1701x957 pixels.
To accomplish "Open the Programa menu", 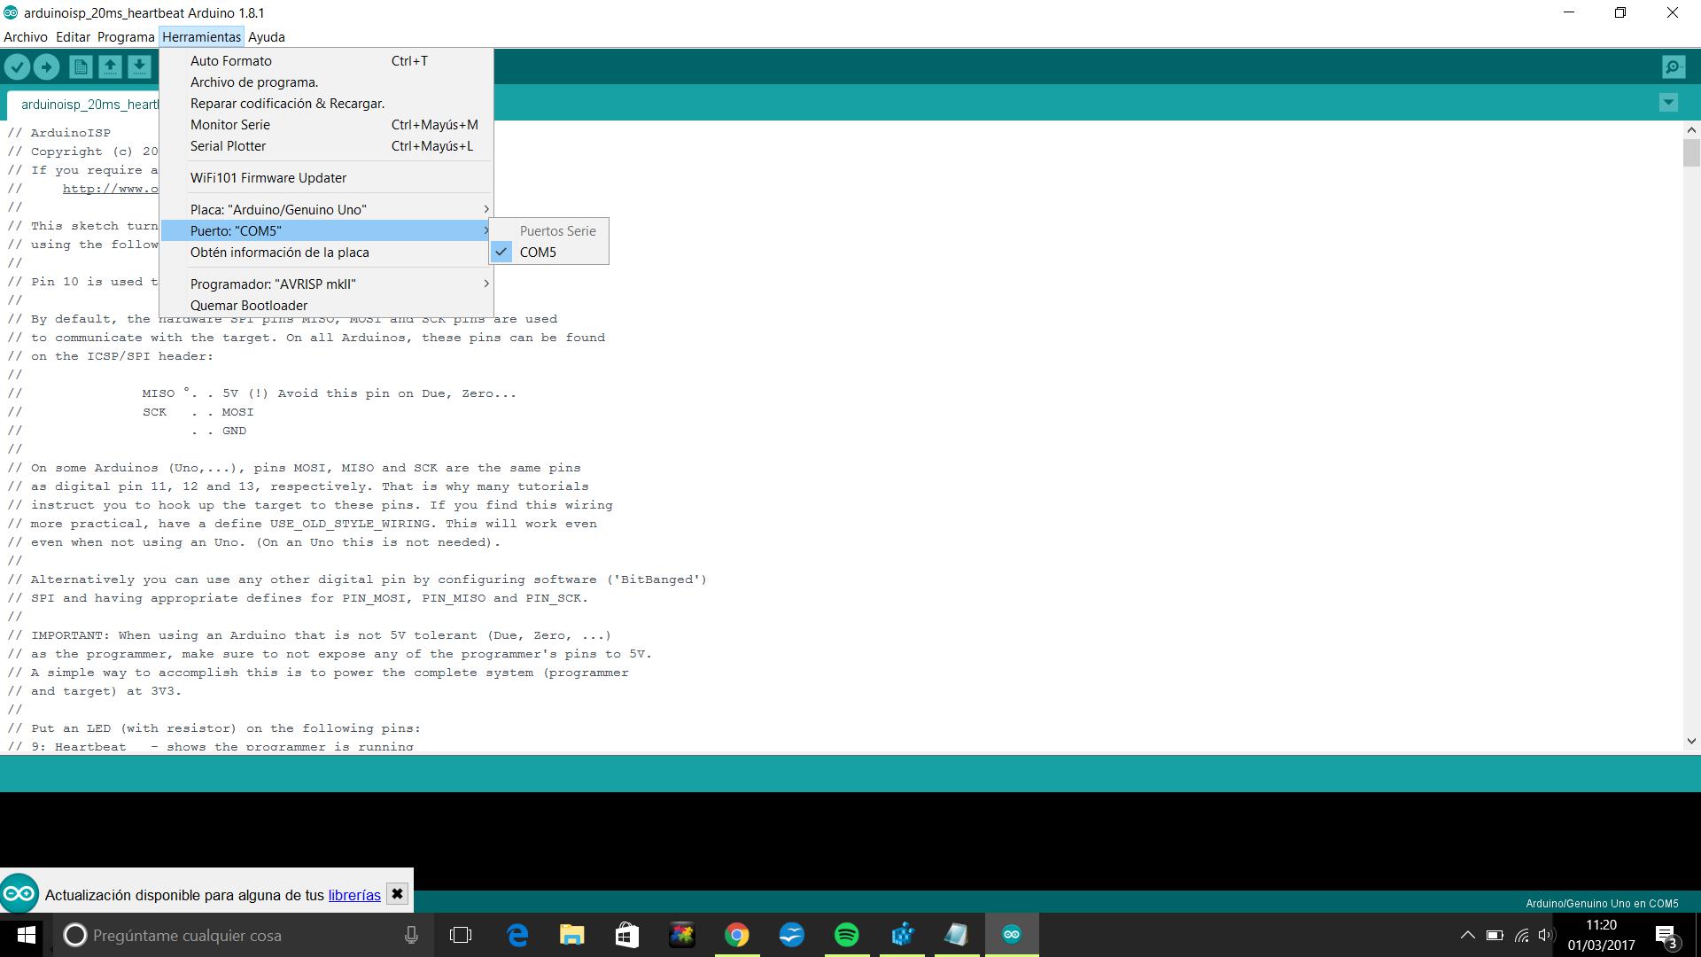I will pyautogui.click(x=126, y=37).
